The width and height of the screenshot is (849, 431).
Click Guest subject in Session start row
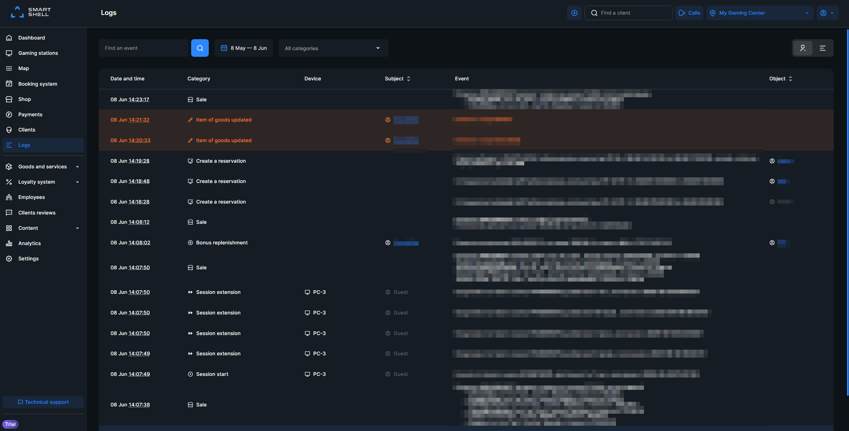pyautogui.click(x=401, y=374)
